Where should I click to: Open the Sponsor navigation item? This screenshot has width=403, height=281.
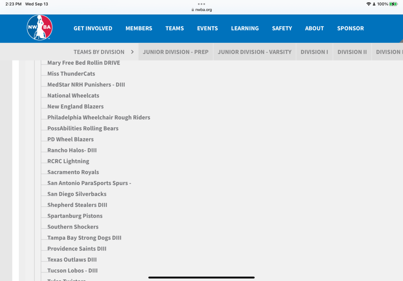point(350,28)
